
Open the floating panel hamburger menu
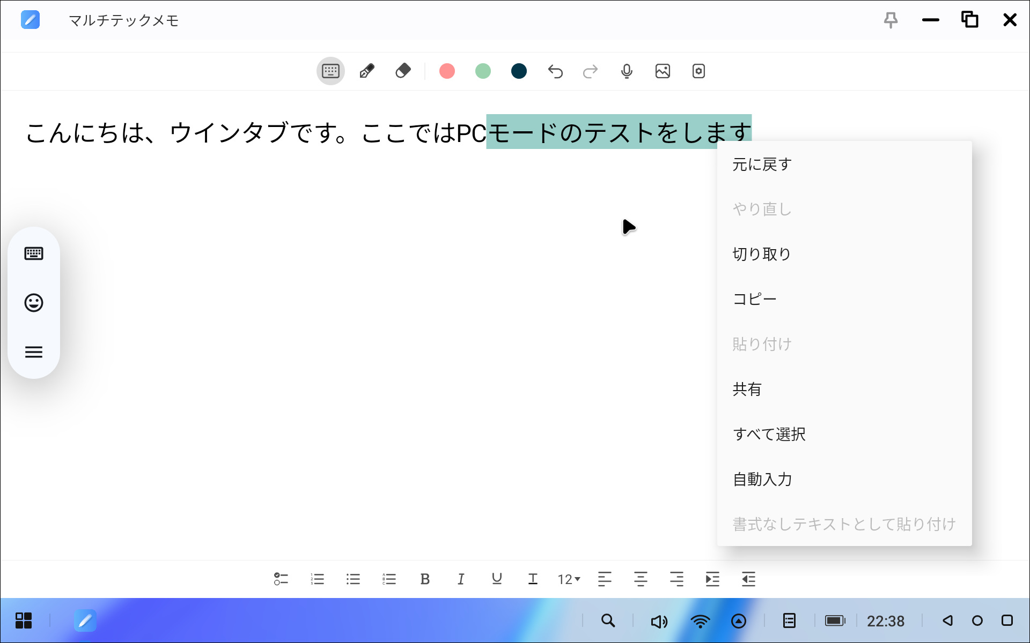coord(34,352)
